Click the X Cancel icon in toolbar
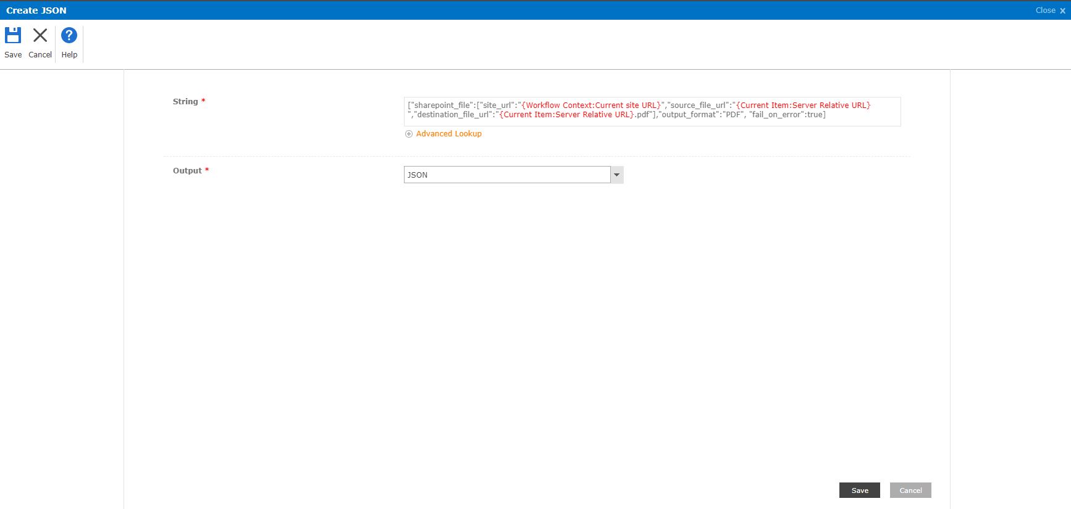 (40, 35)
